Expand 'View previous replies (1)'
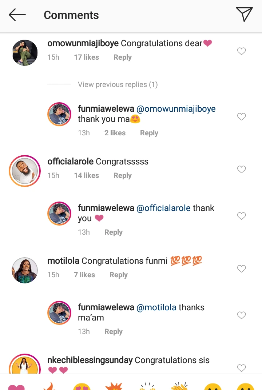Screen dimensions: 262x390 118,84
